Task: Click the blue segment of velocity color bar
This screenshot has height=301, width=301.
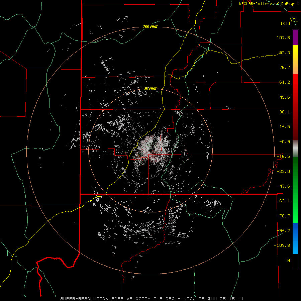Action: (x=295, y=238)
